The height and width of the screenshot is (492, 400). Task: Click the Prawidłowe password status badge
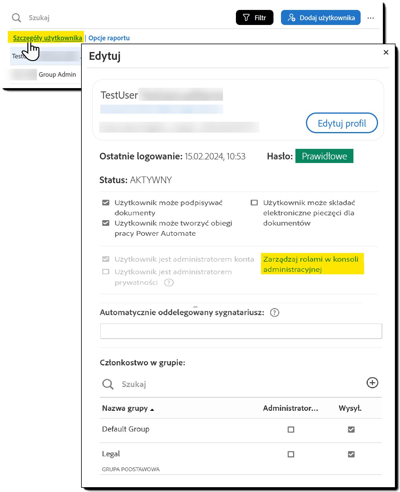[324, 156]
